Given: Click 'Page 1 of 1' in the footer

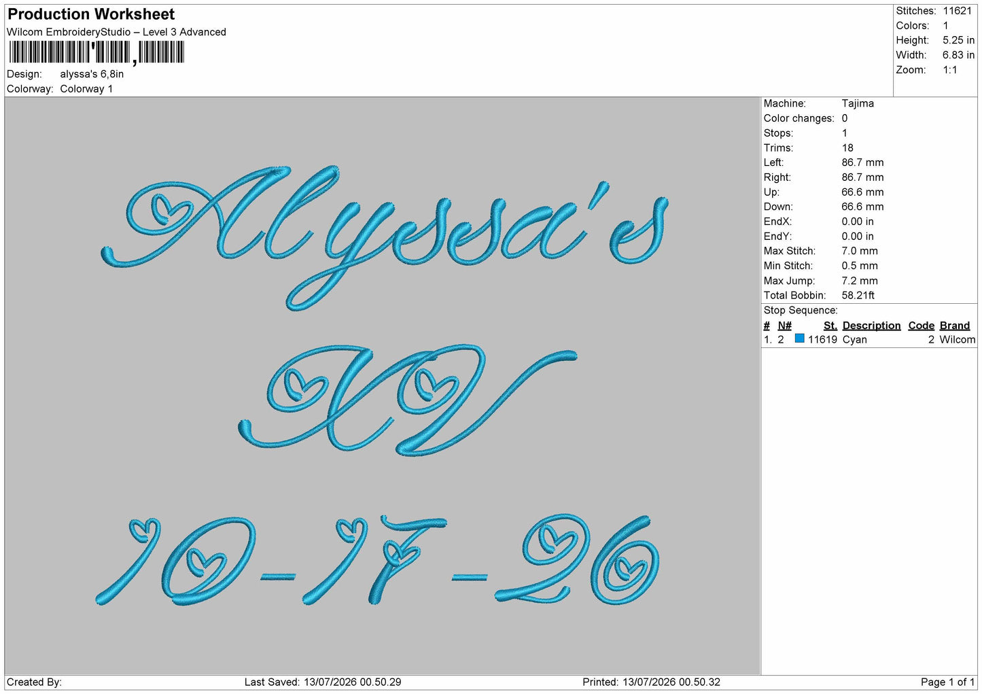Looking at the screenshot, I should click(947, 682).
